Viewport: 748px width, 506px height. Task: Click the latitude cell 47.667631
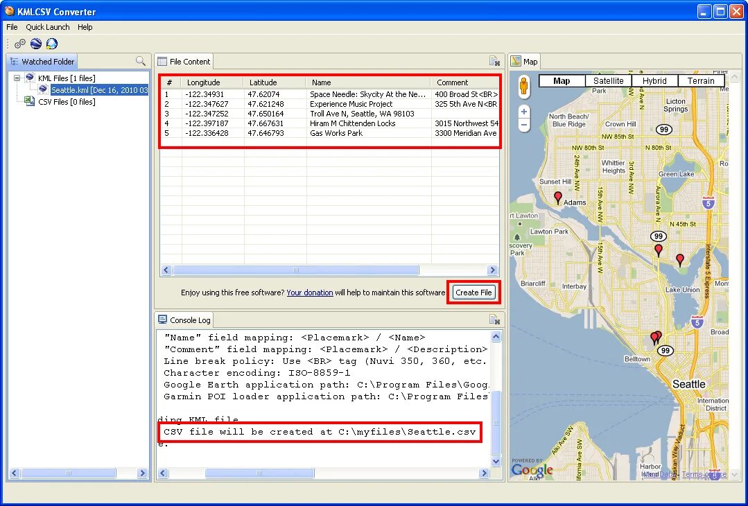click(x=266, y=123)
